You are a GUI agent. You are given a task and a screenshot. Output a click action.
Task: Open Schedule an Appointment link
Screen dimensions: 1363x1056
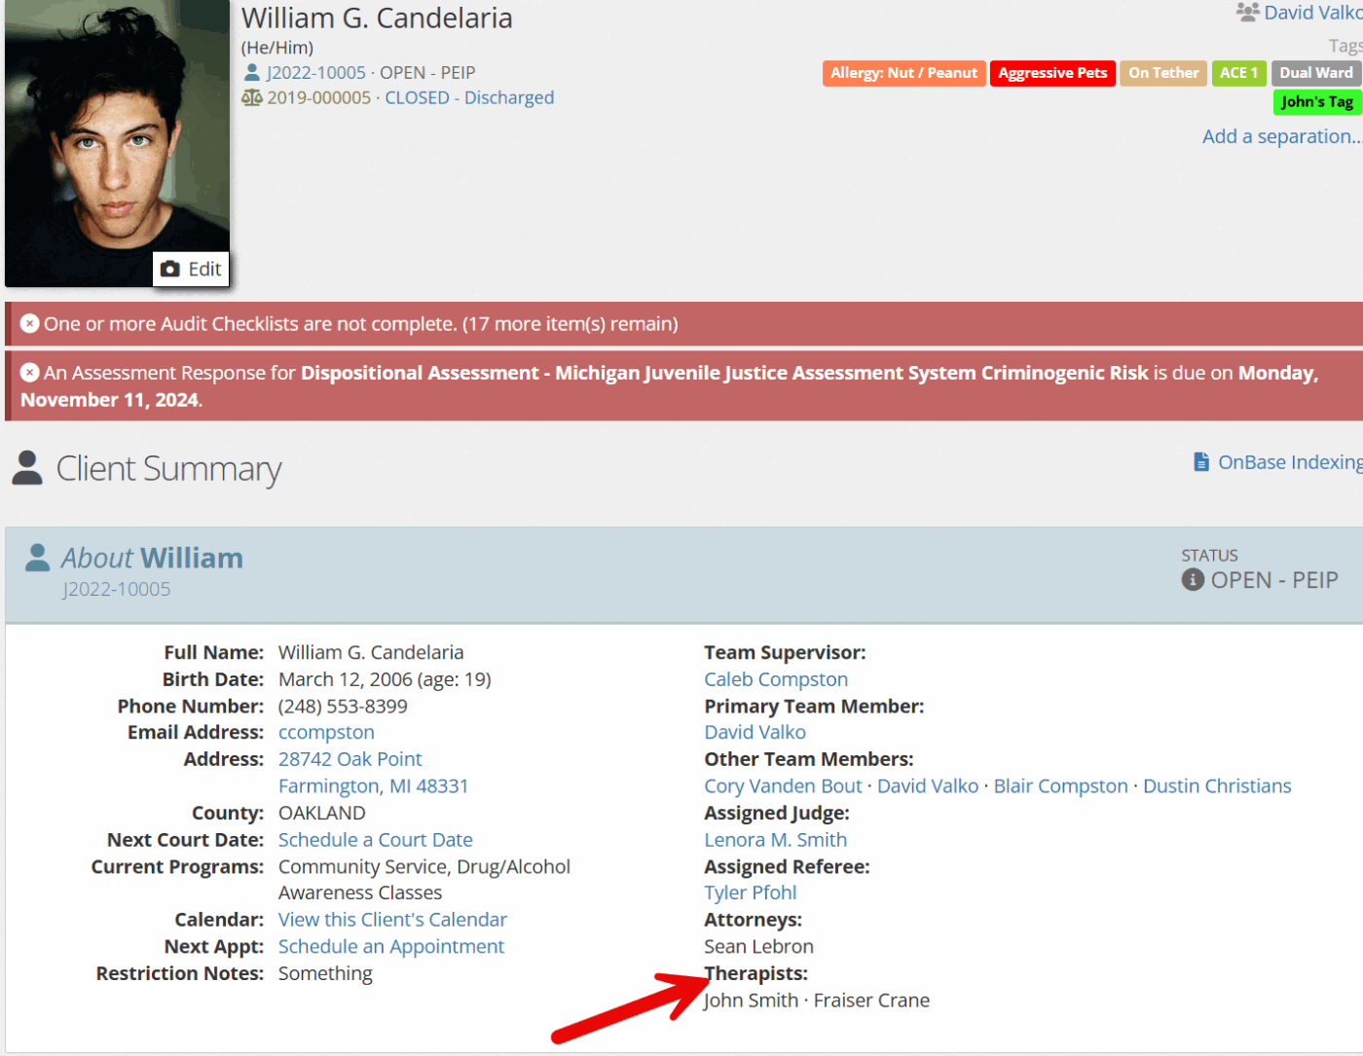pyautogui.click(x=391, y=947)
